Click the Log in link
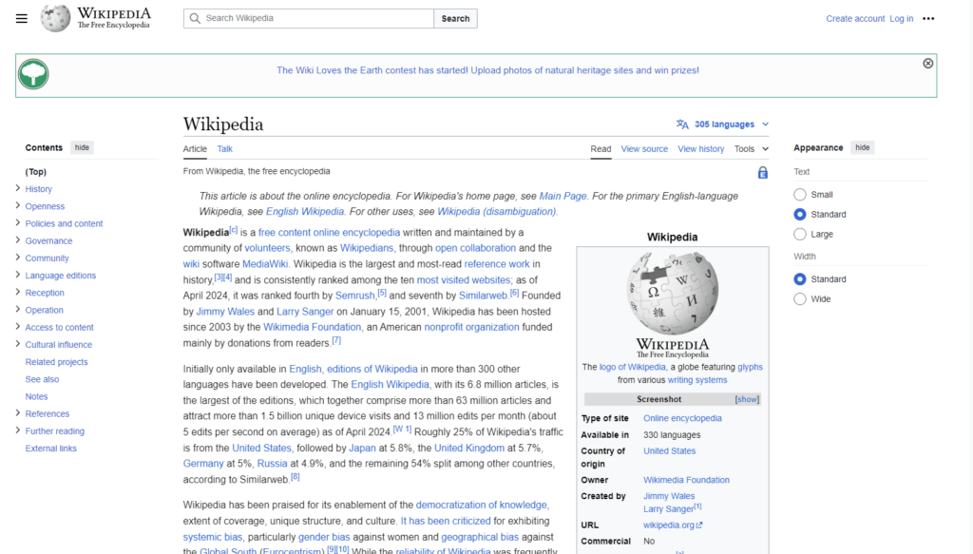The height and width of the screenshot is (554, 973). click(x=901, y=19)
